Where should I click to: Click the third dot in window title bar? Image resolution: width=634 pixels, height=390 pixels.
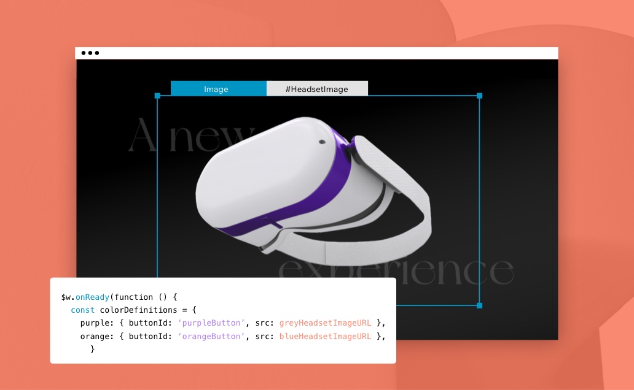(96, 53)
